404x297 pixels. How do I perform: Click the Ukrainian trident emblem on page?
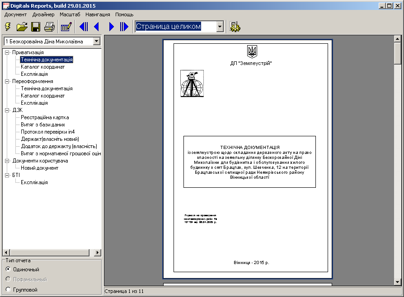(252, 51)
